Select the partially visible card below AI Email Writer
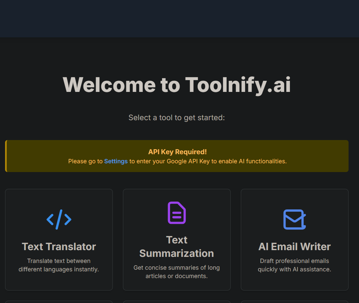 [x=294, y=302]
